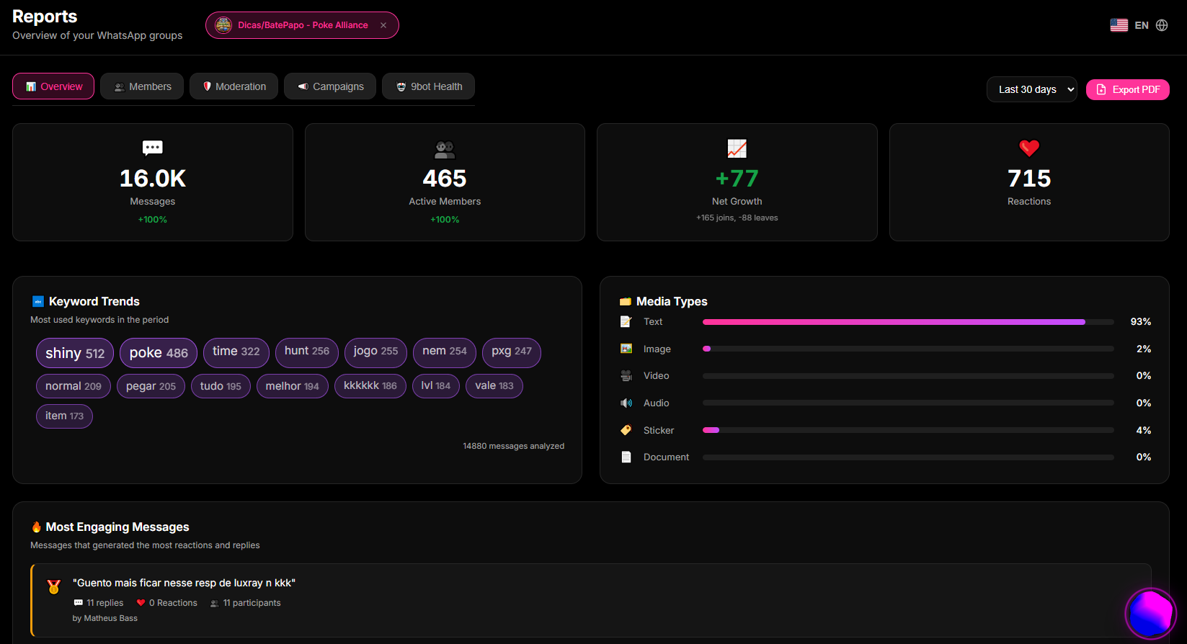Image resolution: width=1187 pixels, height=644 pixels.
Task: Click the Sticker tag icon
Action: tap(626, 430)
